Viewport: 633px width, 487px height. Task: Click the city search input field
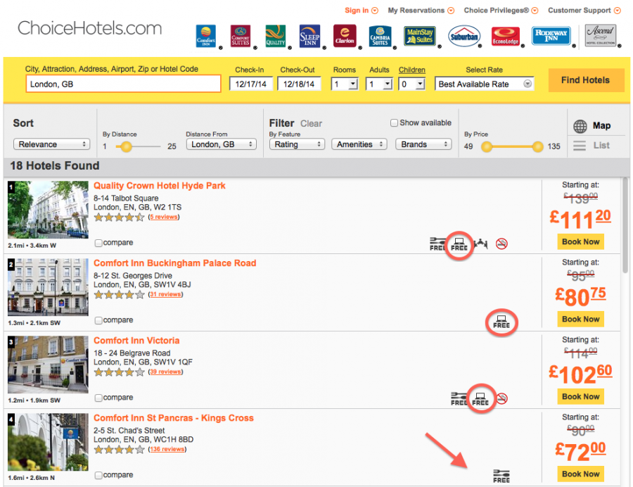coord(124,84)
